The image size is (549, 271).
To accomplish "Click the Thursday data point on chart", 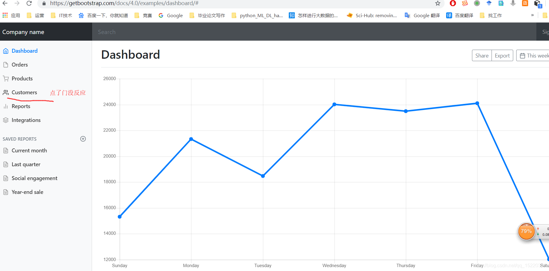I will [x=406, y=111].
